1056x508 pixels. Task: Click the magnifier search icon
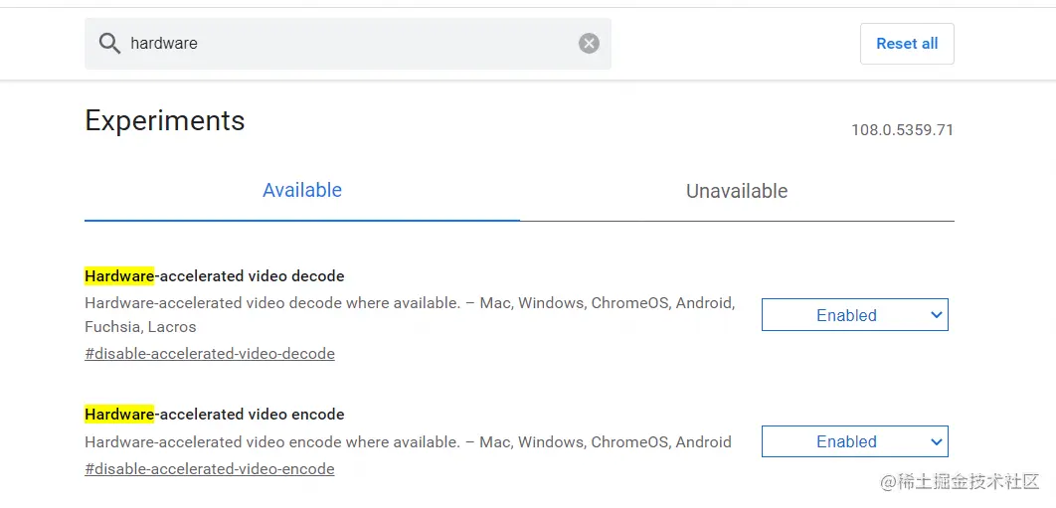(x=109, y=44)
